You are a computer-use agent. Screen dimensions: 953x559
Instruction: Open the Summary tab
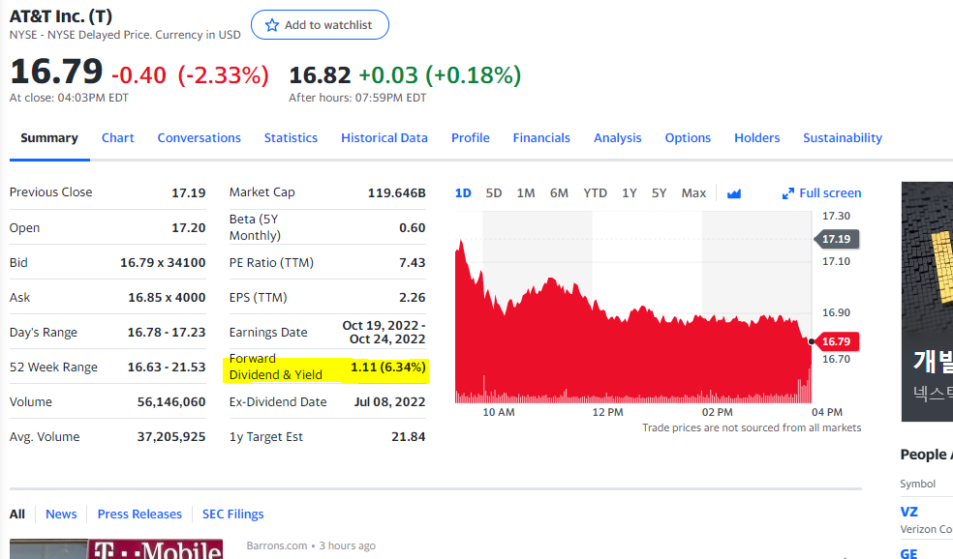(x=49, y=137)
